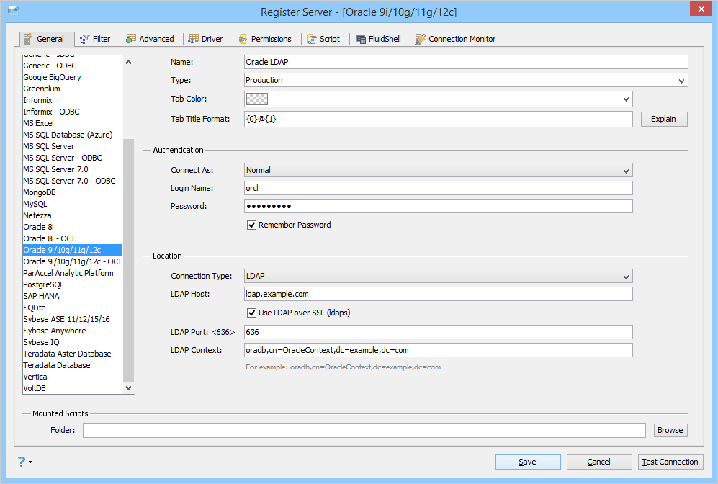Click the General tab icon
Viewport: 718px width, 484px height.
click(x=28, y=39)
